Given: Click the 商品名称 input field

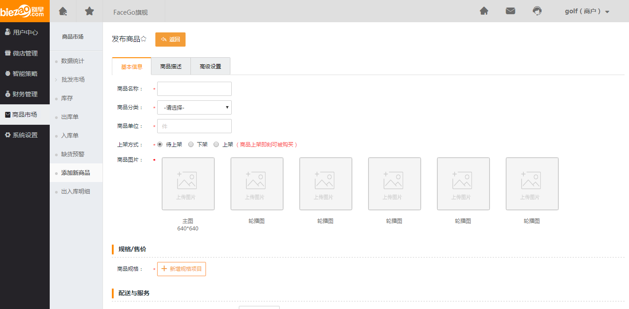Looking at the screenshot, I should coord(194,89).
